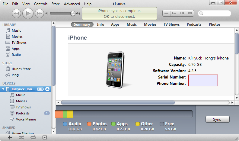Click the Next track fast-forward button

pos(39,13)
